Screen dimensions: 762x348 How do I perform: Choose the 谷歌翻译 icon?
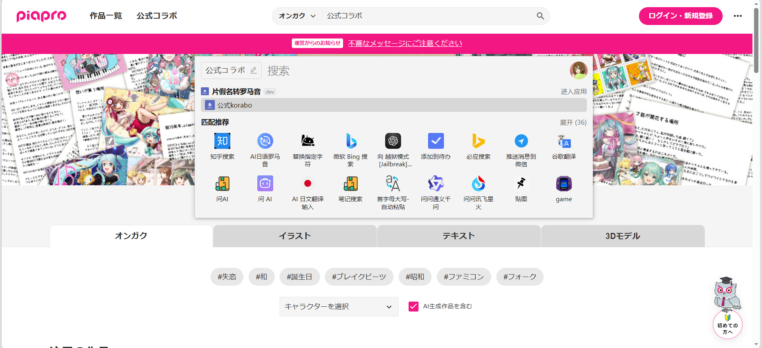tap(563, 141)
